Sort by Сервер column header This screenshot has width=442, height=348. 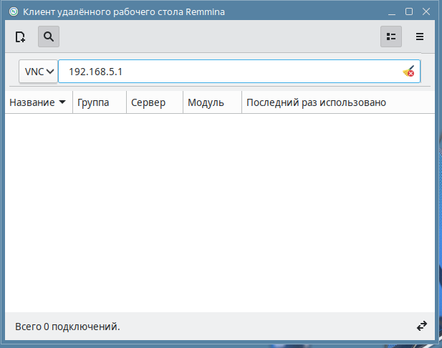point(155,102)
